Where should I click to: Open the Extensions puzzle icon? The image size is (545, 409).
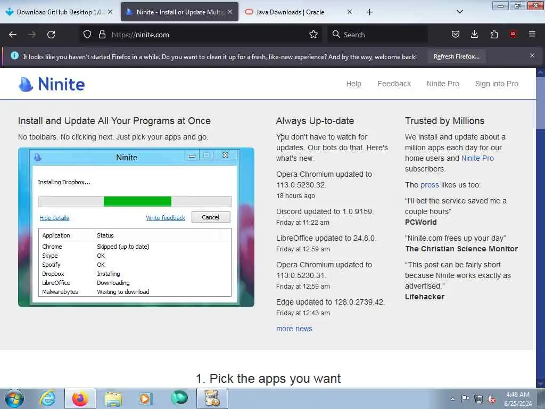coord(494,35)
